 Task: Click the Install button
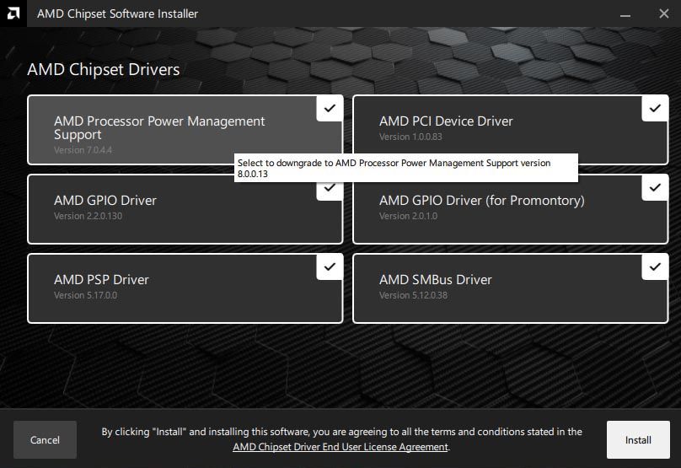[638, 440]
